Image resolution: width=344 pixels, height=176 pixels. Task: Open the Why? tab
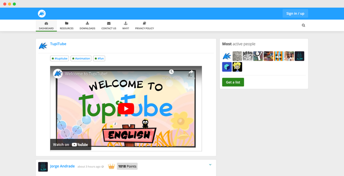[126, 26]
